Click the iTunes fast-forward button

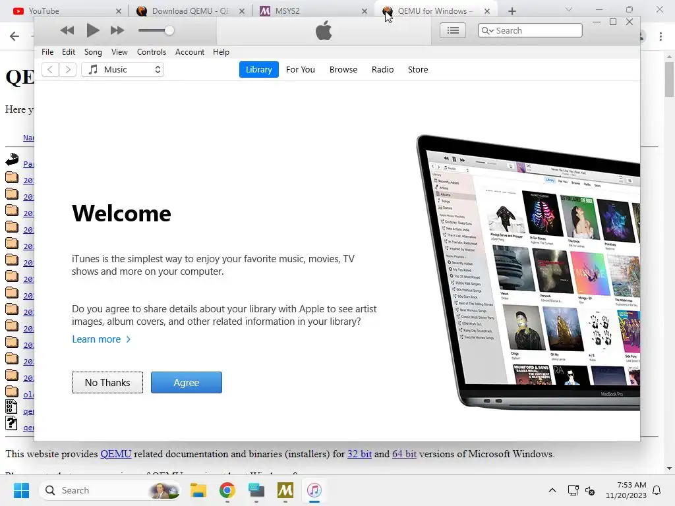click(117, 30)
